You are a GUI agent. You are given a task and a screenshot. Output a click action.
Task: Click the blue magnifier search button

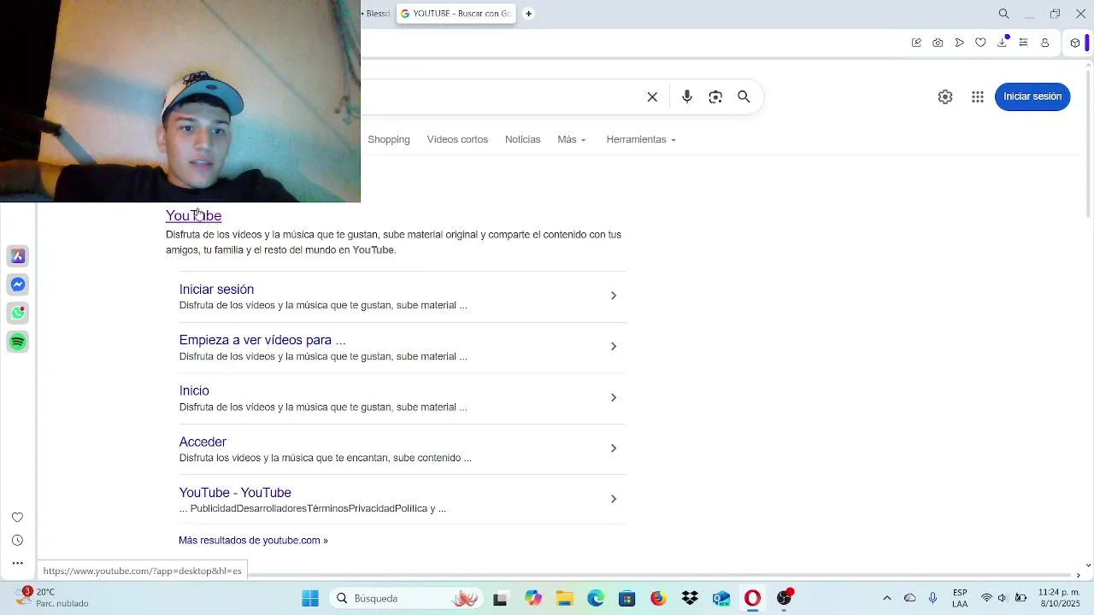(x=744, y=97)
